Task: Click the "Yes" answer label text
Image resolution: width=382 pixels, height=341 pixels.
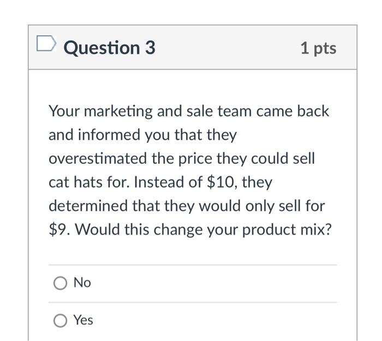Action: [83, 320]
